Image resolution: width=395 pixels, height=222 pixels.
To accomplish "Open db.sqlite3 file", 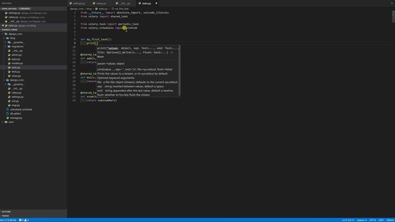I will 15,113.
